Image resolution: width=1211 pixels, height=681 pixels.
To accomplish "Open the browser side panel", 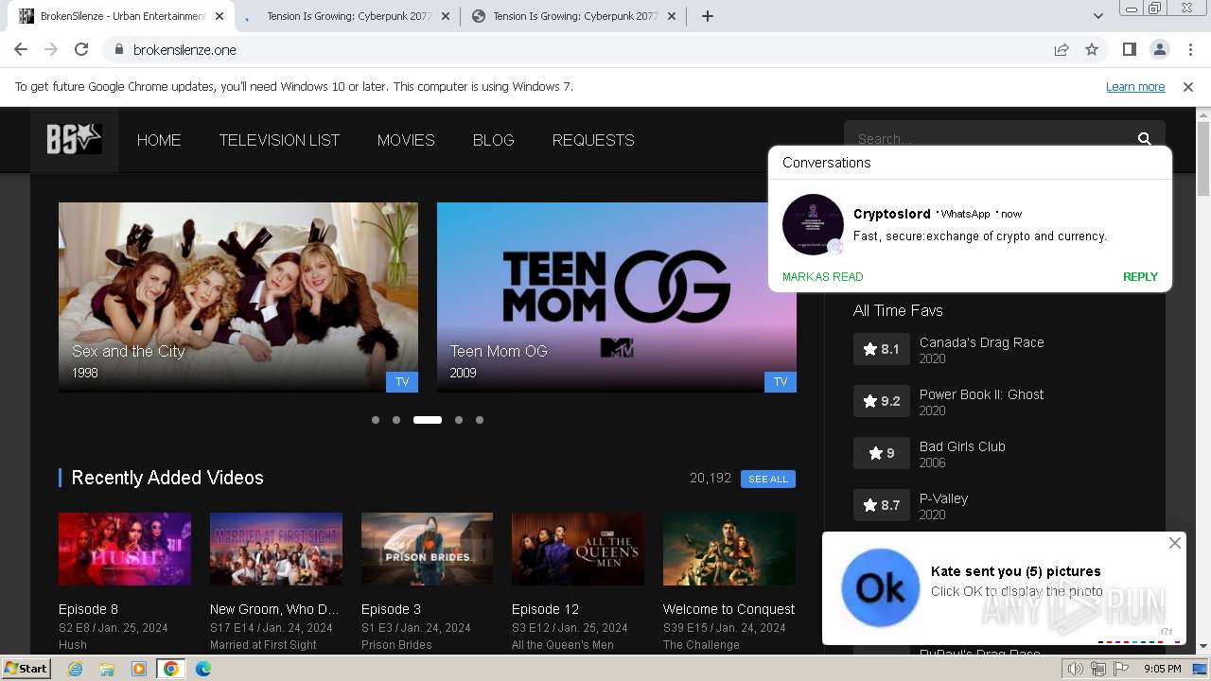I will click(x=1129, y=49).
